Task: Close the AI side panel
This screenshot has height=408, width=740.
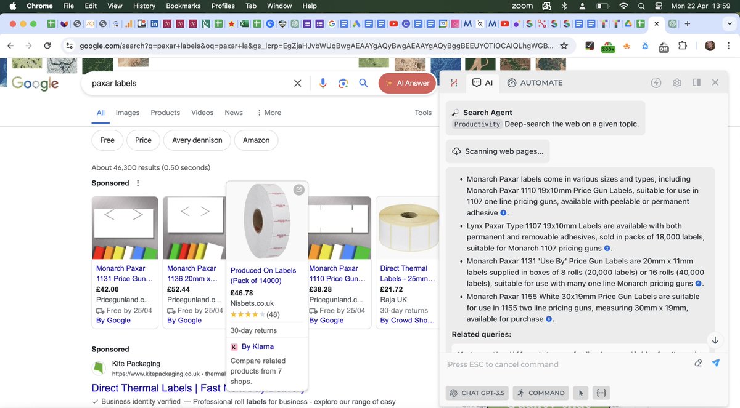Action: (715, 82)
